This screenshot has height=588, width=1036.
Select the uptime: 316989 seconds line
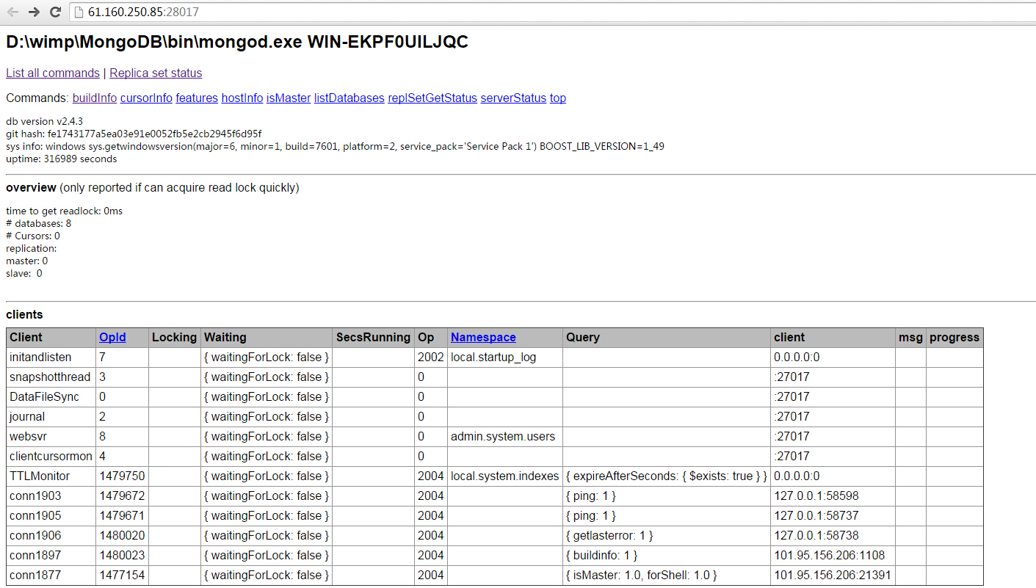[62, 159]
